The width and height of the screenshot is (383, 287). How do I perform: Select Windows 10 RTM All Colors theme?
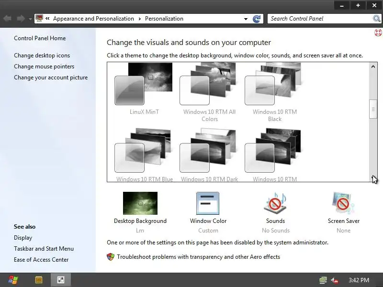tap(209, 92)
